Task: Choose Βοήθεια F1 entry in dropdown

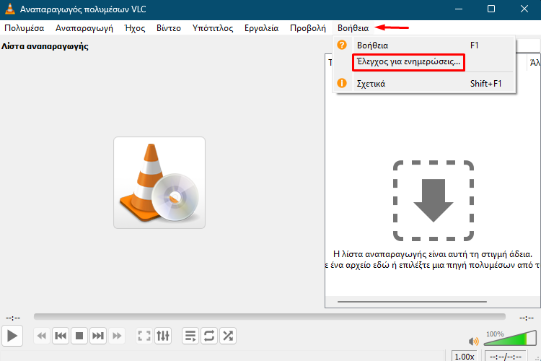Action: 424,45
